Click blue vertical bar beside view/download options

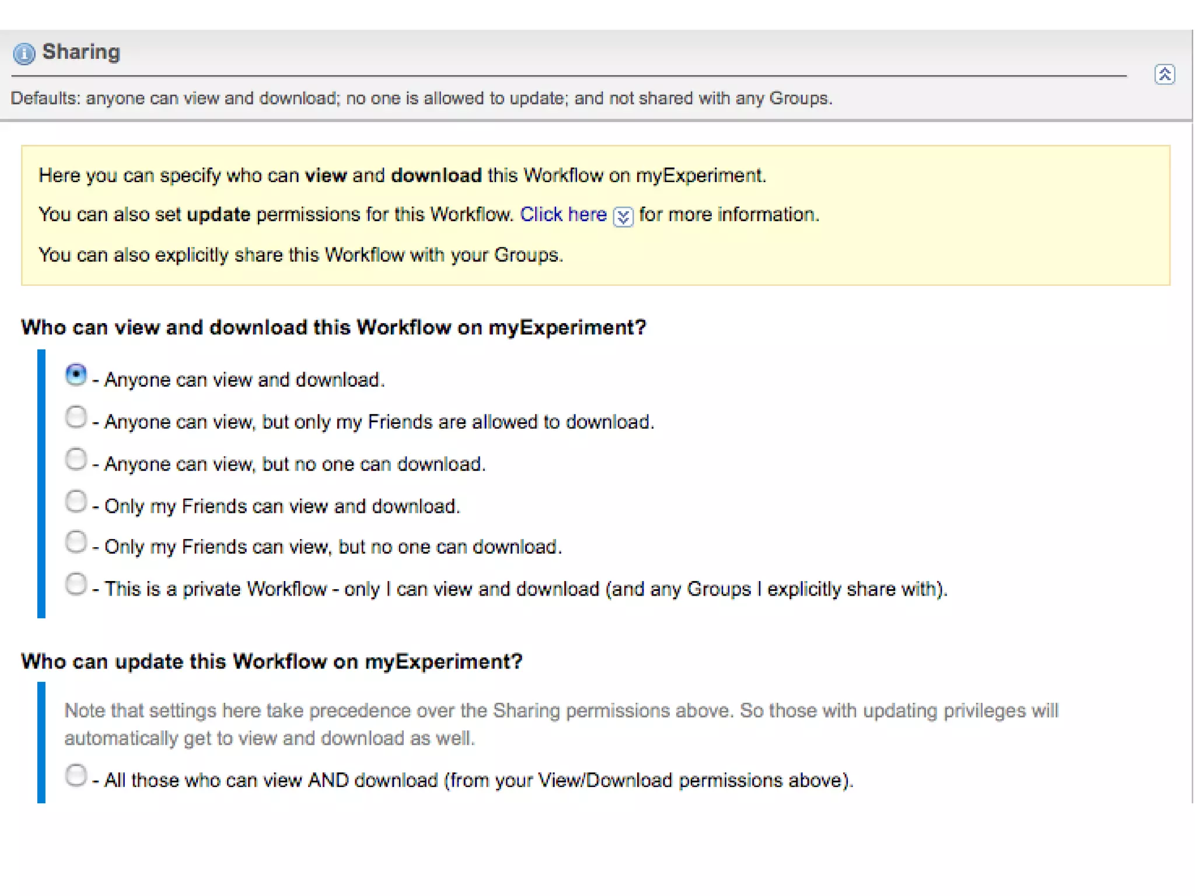click(x=41, y=483)
